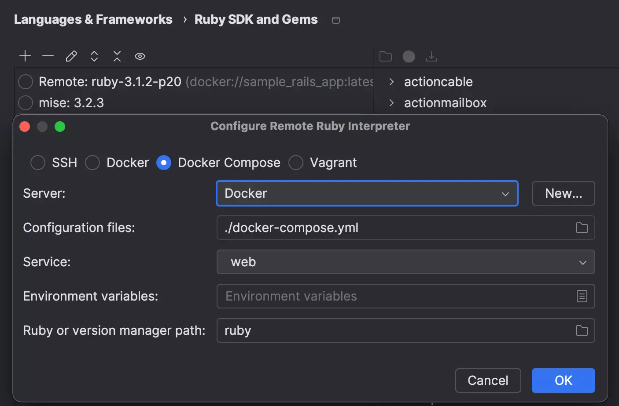Image resolution: width=619 pixels, height=406 pixels.
Task: Download gems using the download icon
Action: coord(431,56)
